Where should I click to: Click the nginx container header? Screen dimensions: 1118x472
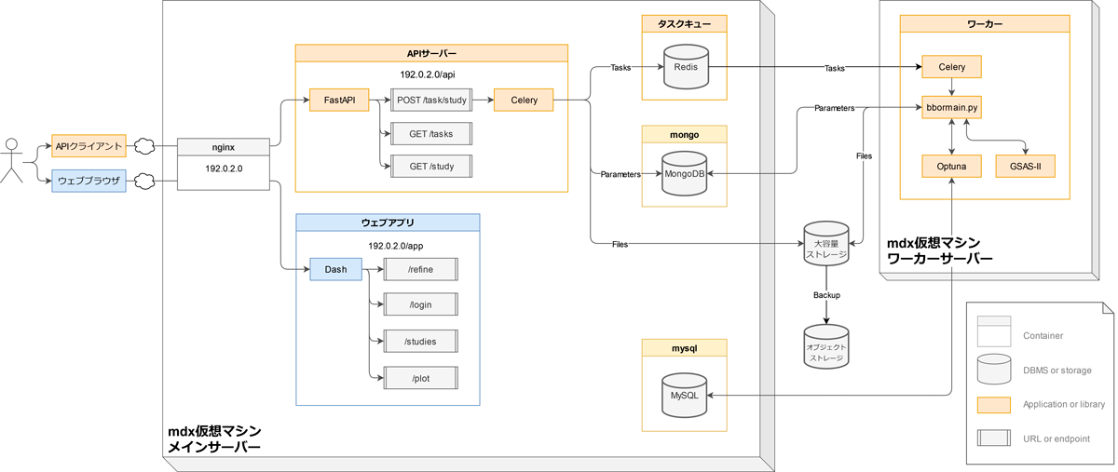(223, 146)
